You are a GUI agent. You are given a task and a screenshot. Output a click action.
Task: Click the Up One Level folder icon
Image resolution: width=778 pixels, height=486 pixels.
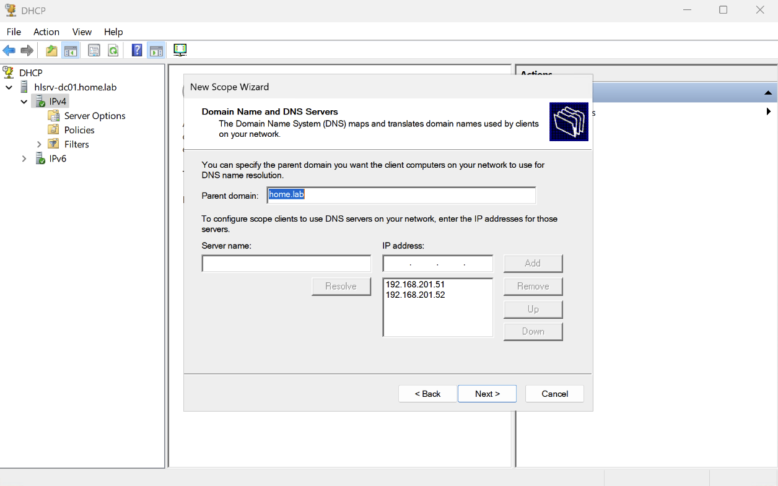click(51, 51)
